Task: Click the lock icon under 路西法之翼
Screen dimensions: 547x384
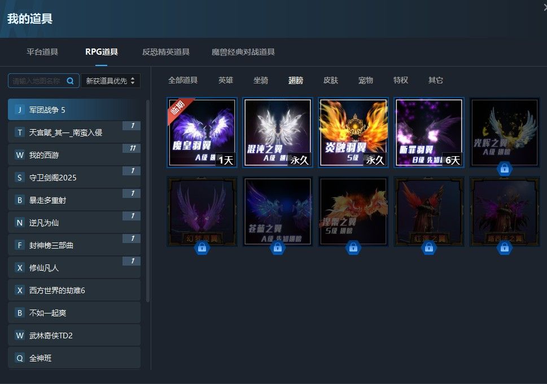Action: tap(504, 248)
